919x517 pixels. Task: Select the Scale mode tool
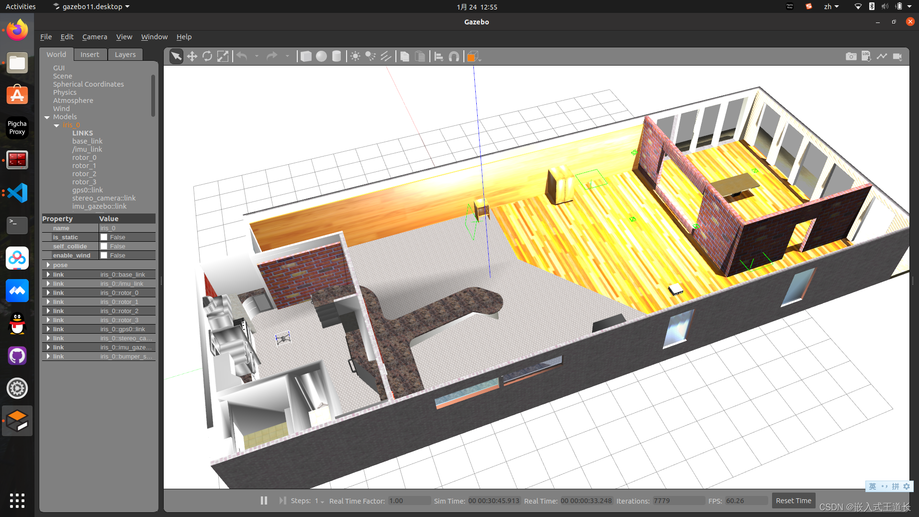(223, 56)
